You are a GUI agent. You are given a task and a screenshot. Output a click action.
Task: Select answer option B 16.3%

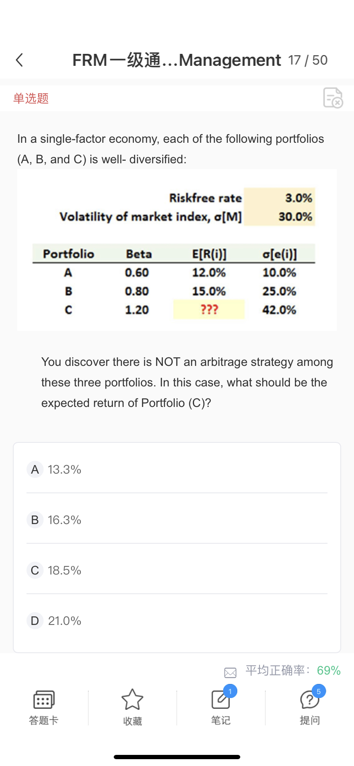(x=65, y=520)
